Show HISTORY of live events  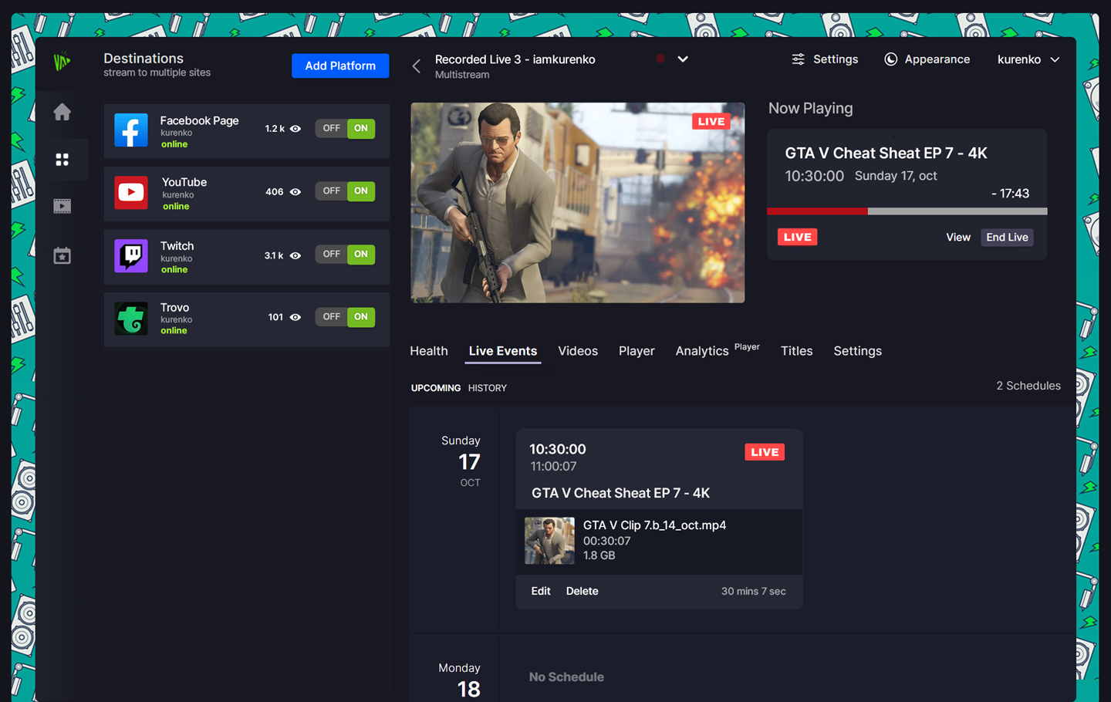(x=488, y=388)
